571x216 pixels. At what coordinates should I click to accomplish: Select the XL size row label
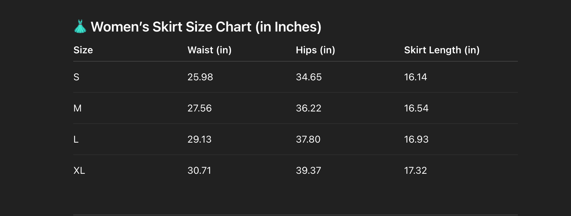(x=79, y=171)
